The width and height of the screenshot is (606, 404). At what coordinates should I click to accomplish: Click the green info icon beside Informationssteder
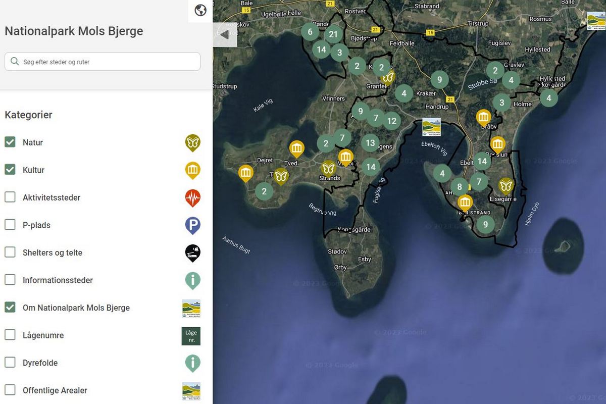coord(192,281)
